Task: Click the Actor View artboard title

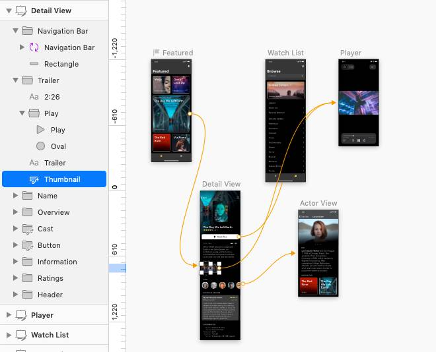Action: point(318,204)
